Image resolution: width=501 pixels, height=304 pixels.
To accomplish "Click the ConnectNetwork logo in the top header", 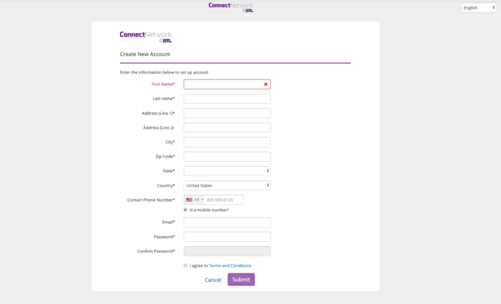I will pos(231,7).
